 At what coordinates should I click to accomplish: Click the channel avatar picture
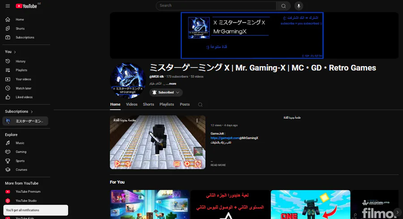(x=128, y=81)
